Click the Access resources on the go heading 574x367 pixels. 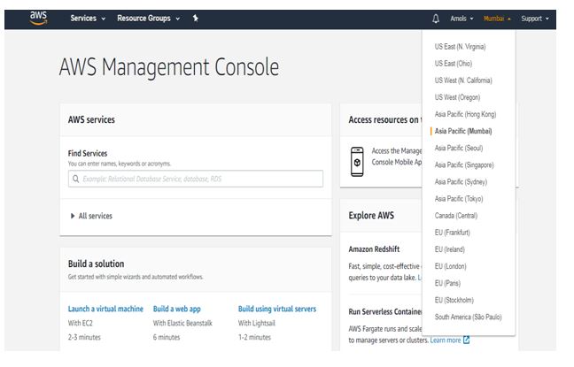pos(385,120)
